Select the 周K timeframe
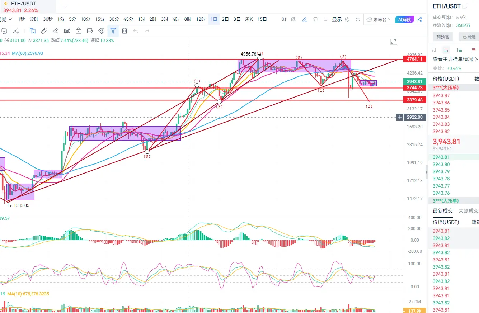The width and height of the screenshot is (479, 313). tap(249, 19)
